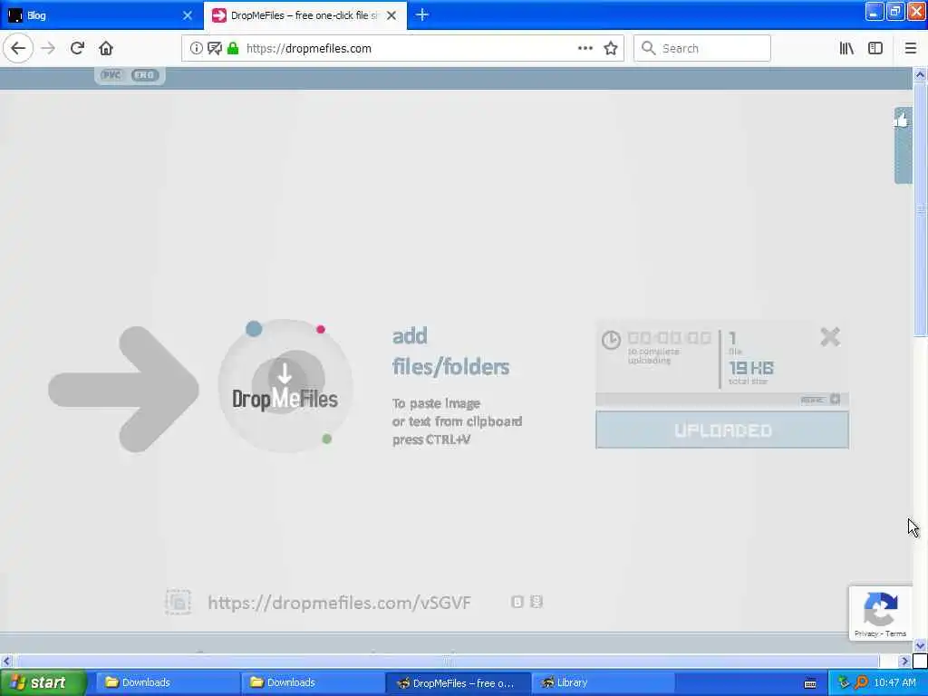This screenshot has width=928, height=696.
Task: Click the 00:00:00 upload timer
Action: coord(670,337)
